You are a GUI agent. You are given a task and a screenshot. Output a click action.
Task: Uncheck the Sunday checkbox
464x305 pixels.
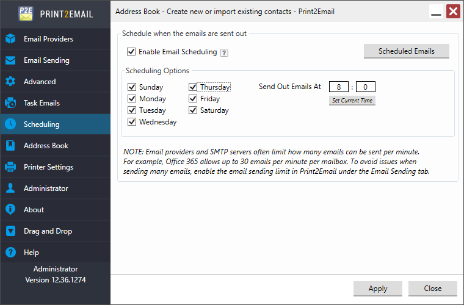click(x=132, y=87)
